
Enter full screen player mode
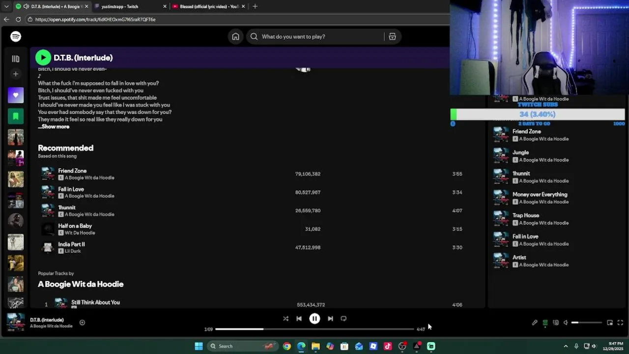tap(620, 323)
